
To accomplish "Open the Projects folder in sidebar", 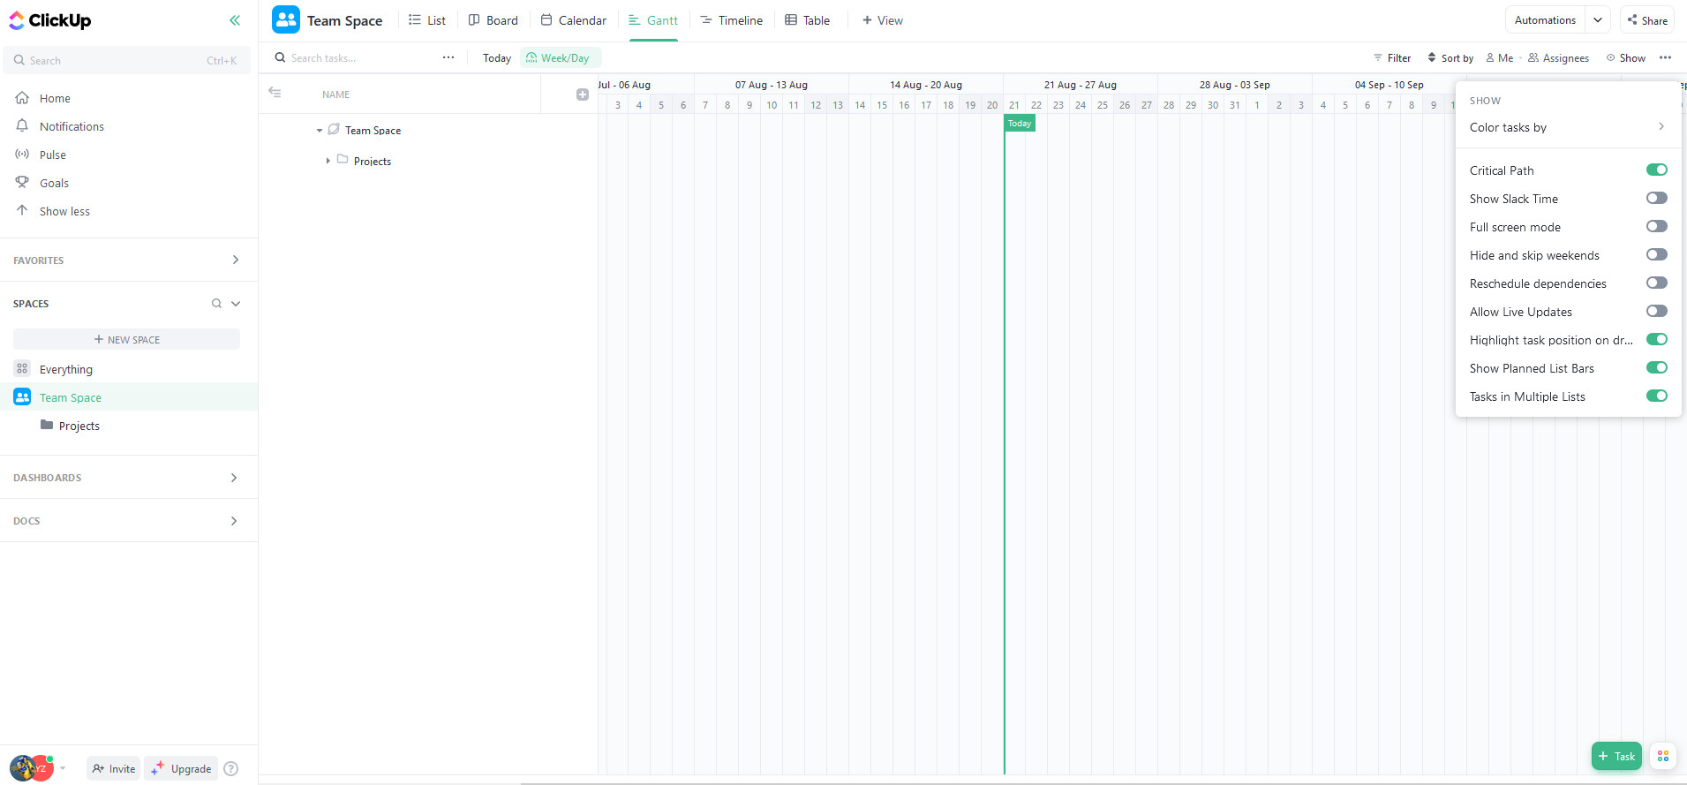I will 79,426.
